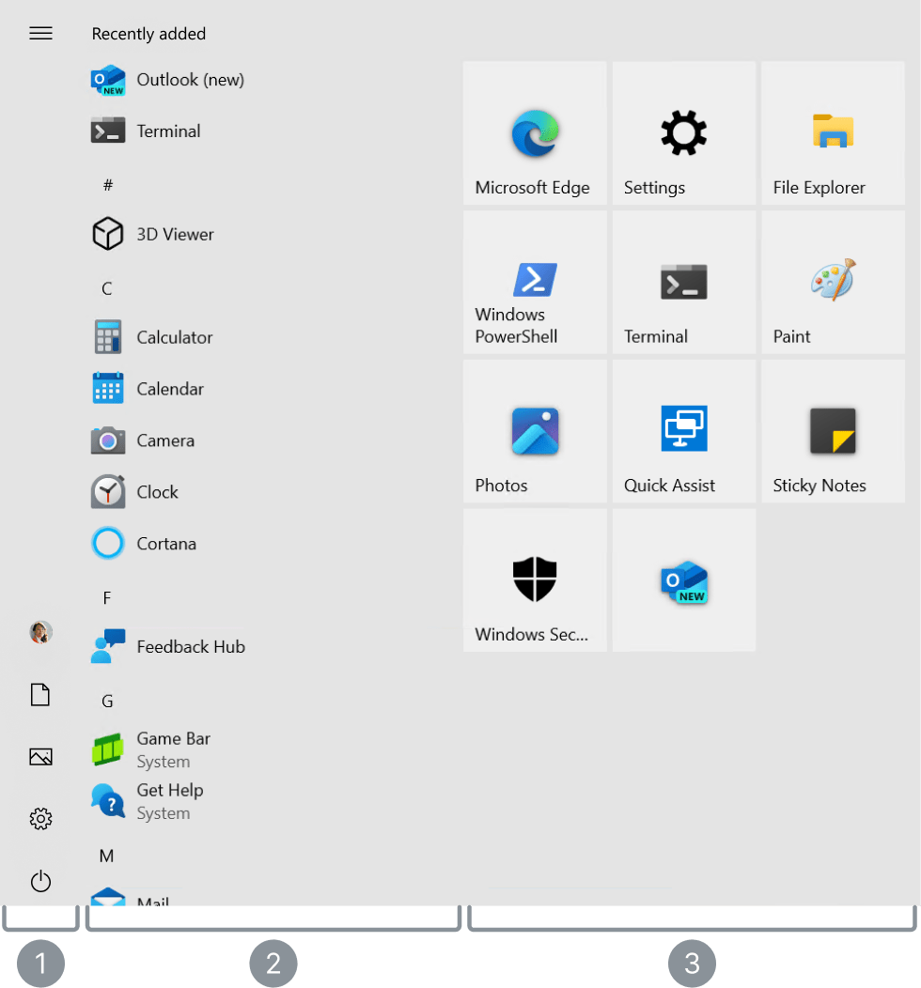921x988 pixels.
Task: Open the Sticky Notes tile
Action: click(833, 431)
